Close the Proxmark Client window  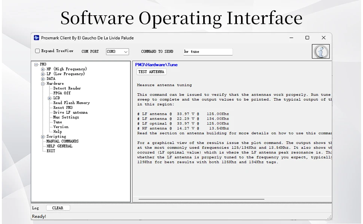324,38
